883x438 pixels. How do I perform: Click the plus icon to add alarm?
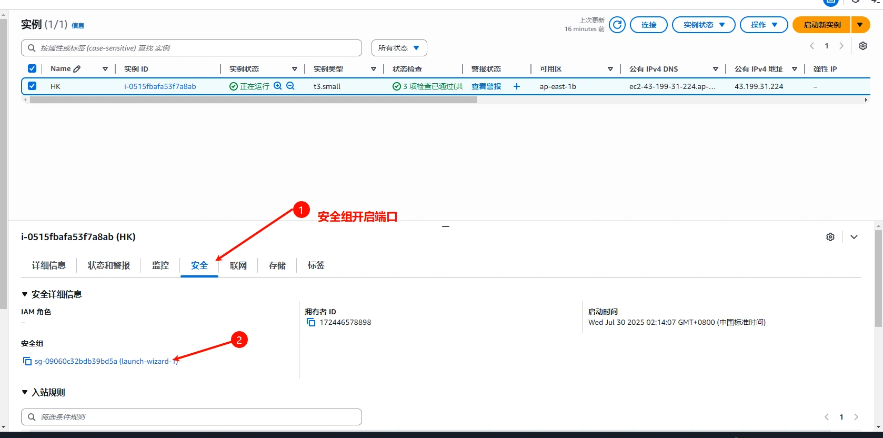517,86
